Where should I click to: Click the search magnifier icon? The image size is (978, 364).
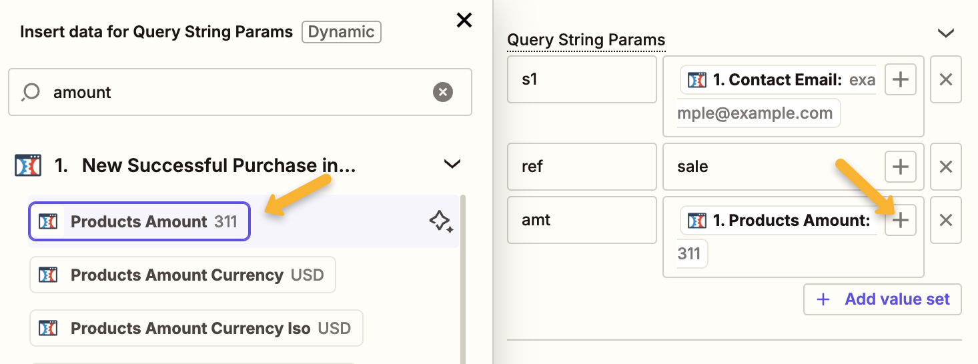[31, 92]
